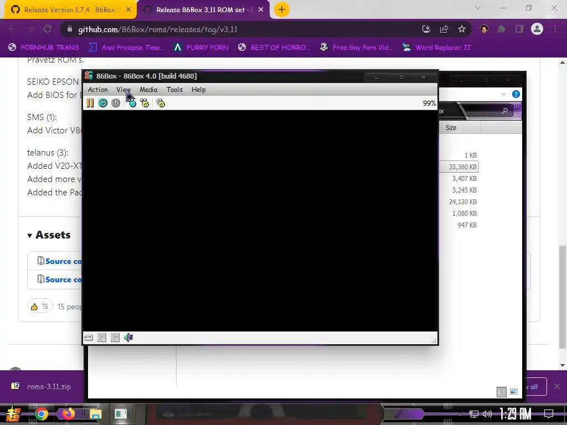Open the Windows Start button
The image size is (567, 425).
point(13,414)
